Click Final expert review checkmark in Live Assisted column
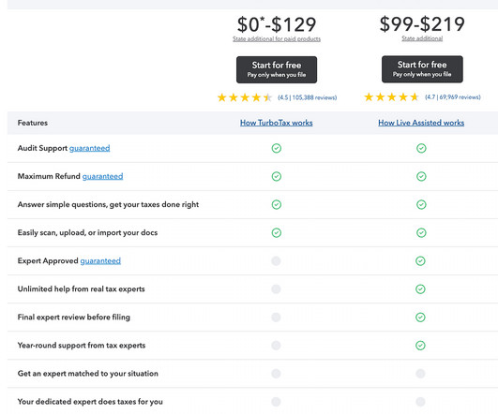 pos(420,318)
